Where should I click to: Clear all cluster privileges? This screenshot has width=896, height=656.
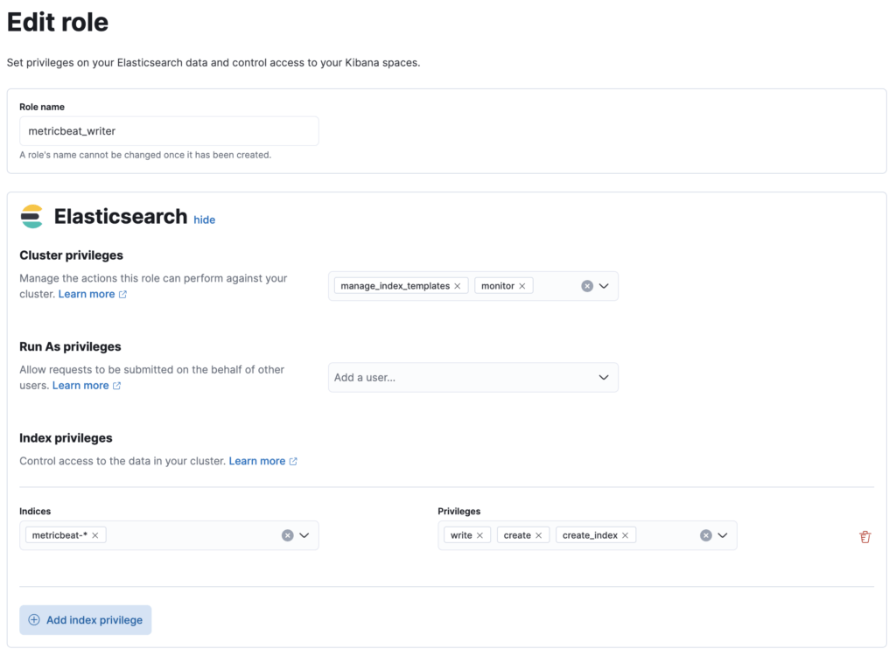click(587, 286)
